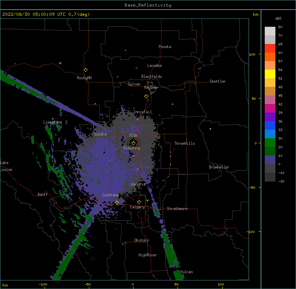Select the yellow marker just above the Calgary label
Screen dimensions: 296x289
[x=139, y=202]
